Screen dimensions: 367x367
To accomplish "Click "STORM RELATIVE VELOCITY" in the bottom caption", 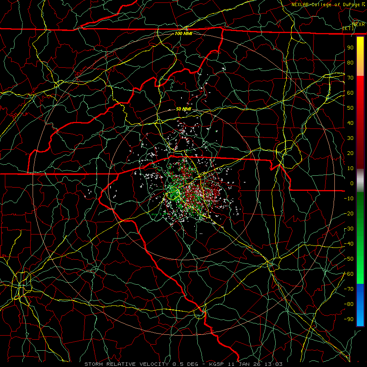I will pos(126,364).
